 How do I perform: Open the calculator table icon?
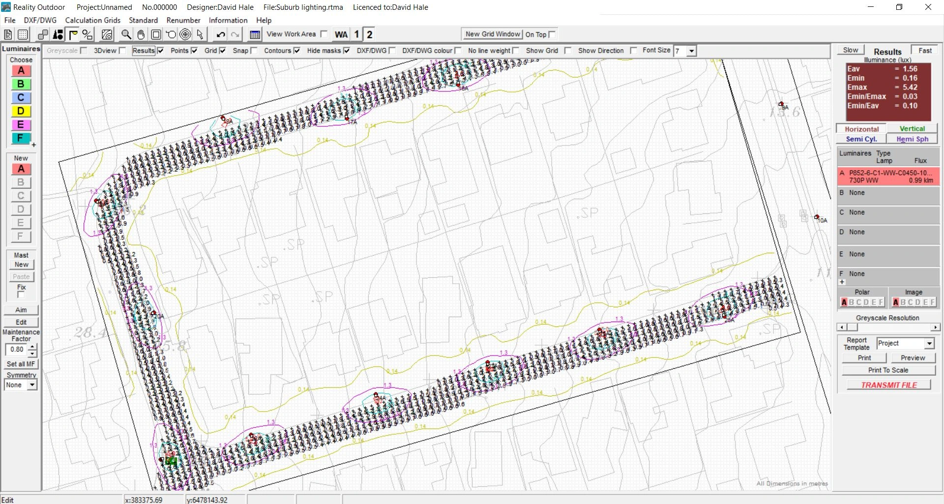click(255, 34)
